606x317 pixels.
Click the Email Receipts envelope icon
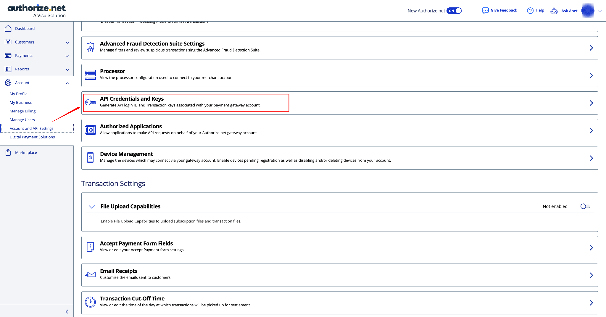(90, 274)
